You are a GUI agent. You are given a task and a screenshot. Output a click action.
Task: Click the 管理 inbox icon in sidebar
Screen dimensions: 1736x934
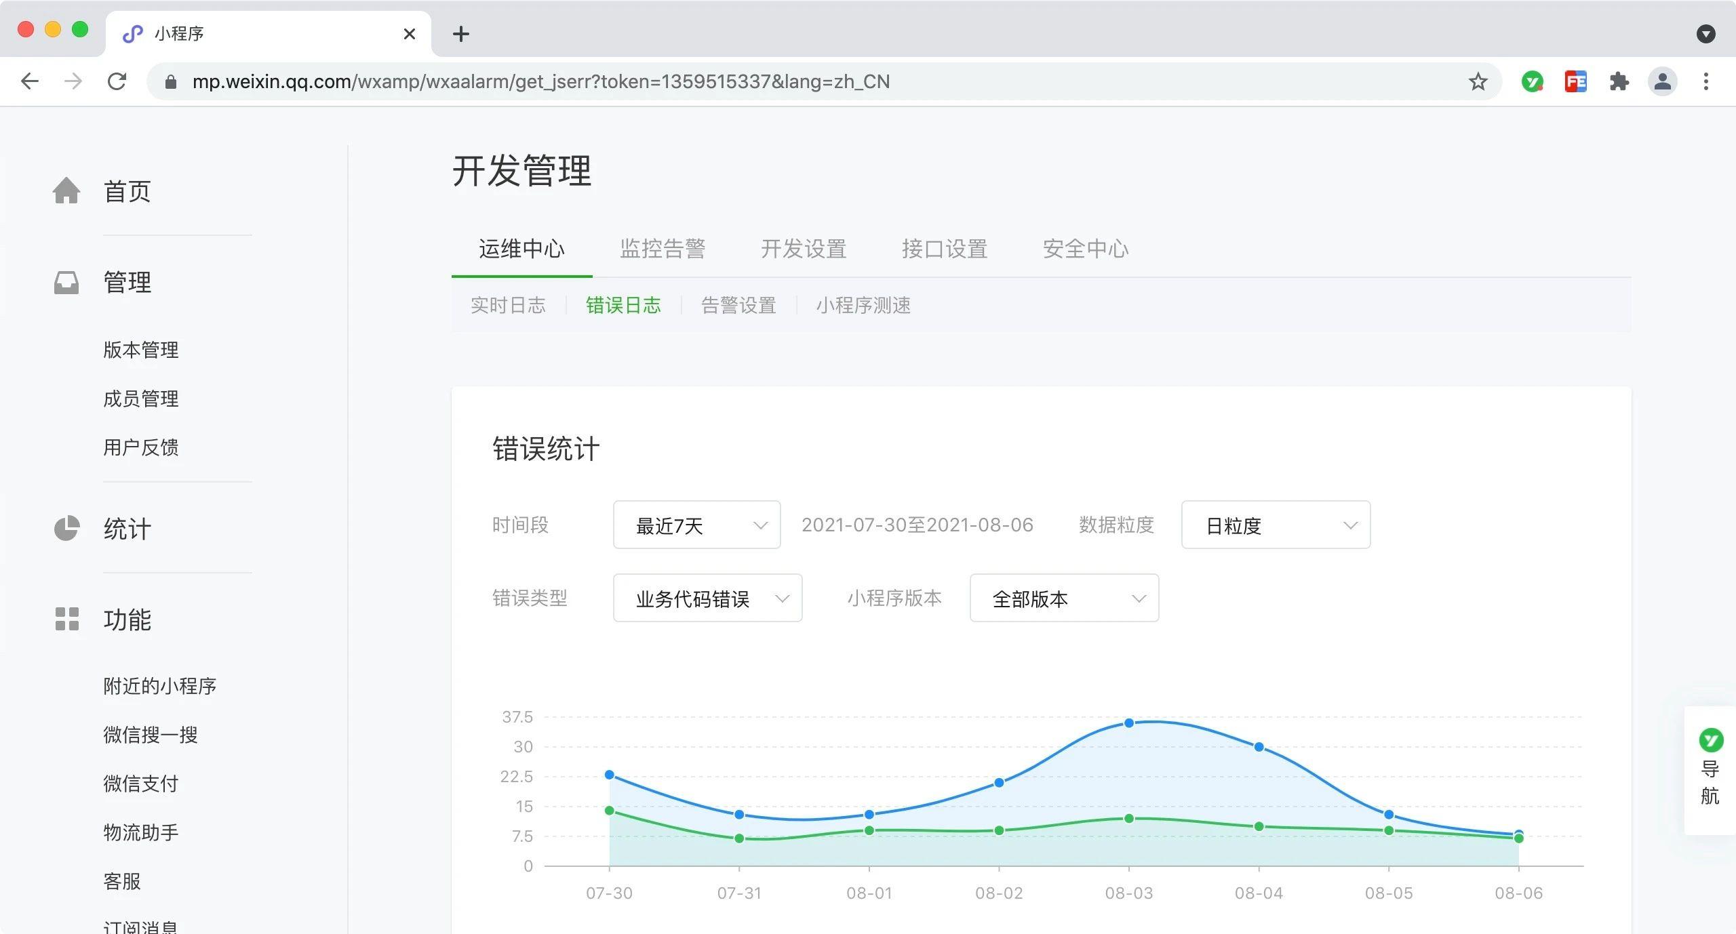coord(66,282)
